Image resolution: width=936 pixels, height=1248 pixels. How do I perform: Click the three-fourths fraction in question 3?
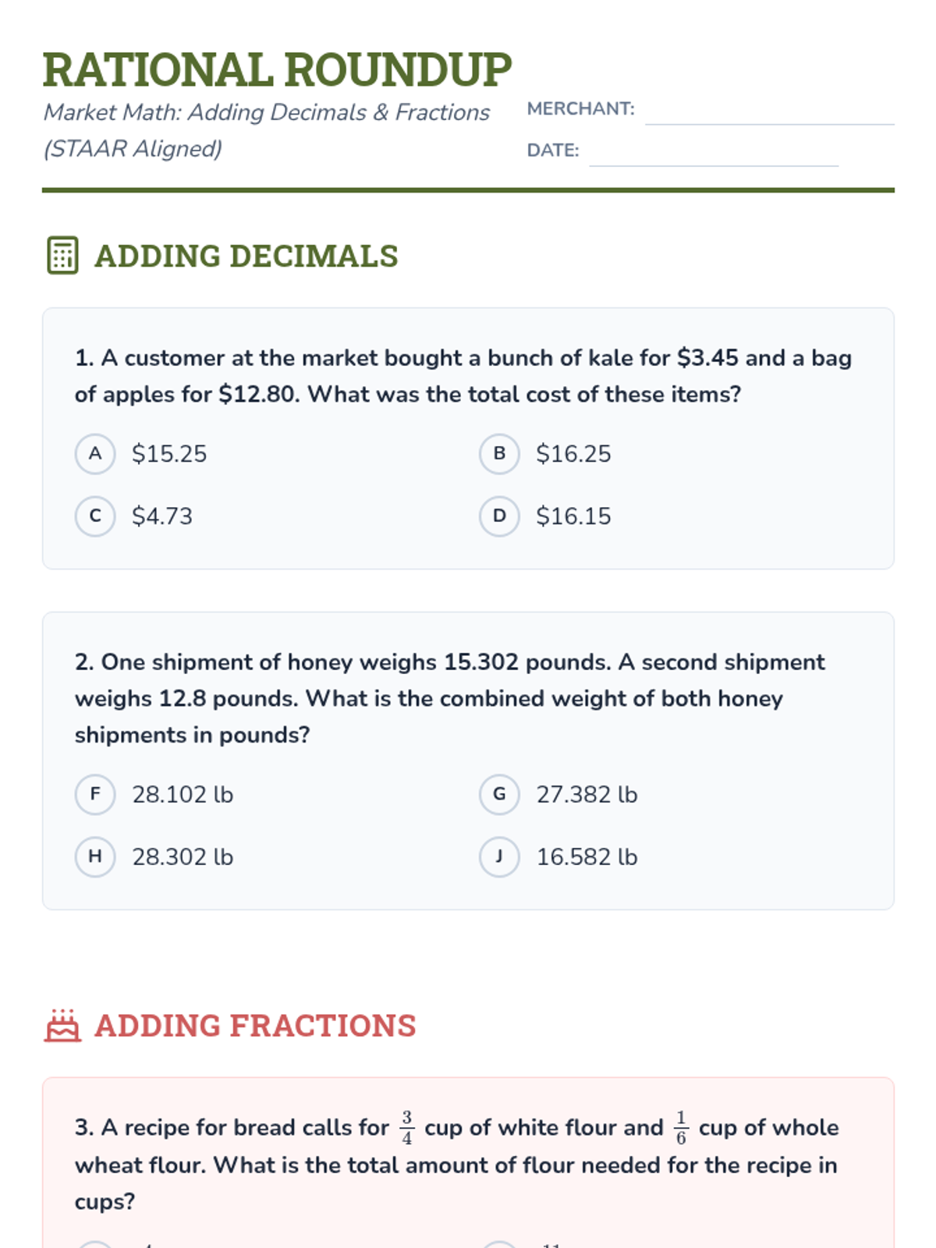click(406, 1127)
